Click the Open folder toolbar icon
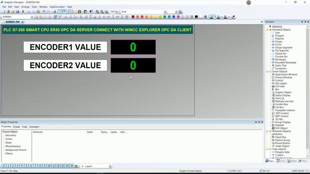The image size is (310, 174). click(x=13, y=12)
